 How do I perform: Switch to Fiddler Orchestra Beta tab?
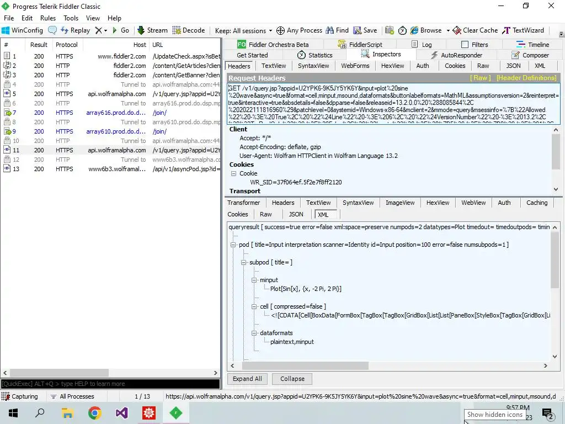(273, 44)
